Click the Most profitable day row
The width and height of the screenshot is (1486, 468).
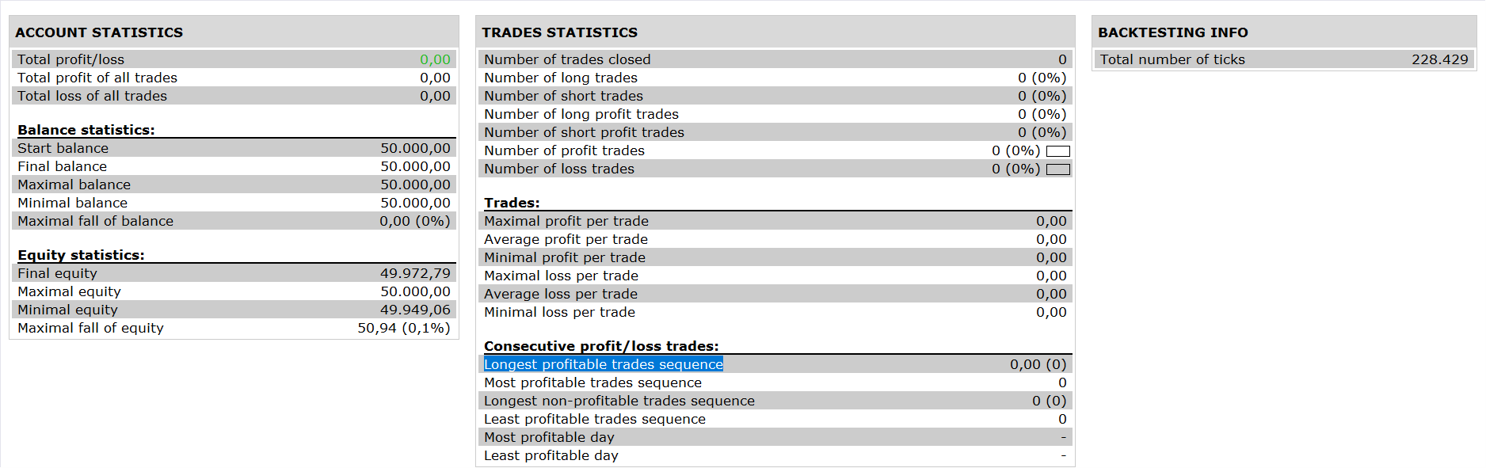pos(775,437)
